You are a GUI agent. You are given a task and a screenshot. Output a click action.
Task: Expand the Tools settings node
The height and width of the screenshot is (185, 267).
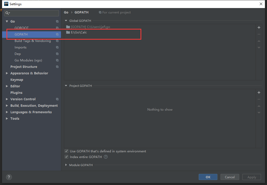coord(7,119)
